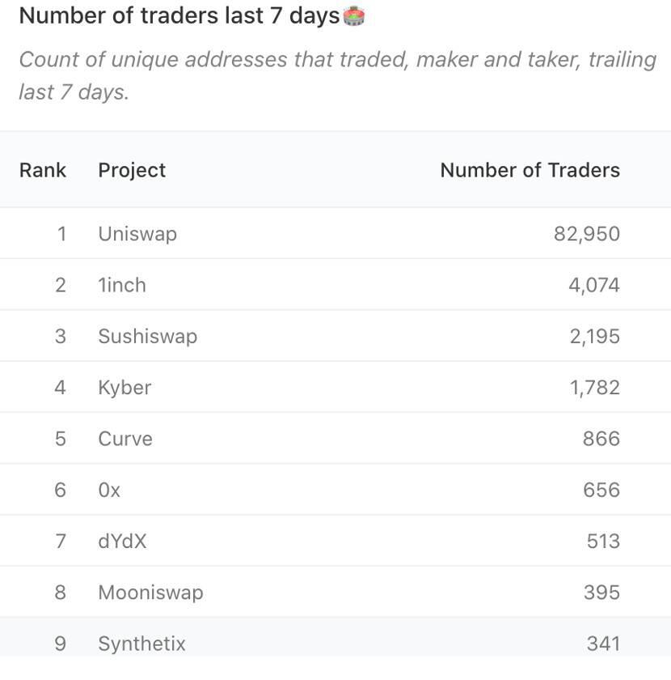Select the 0x project name
Viewport: 671px width, 680px height.
109,490
